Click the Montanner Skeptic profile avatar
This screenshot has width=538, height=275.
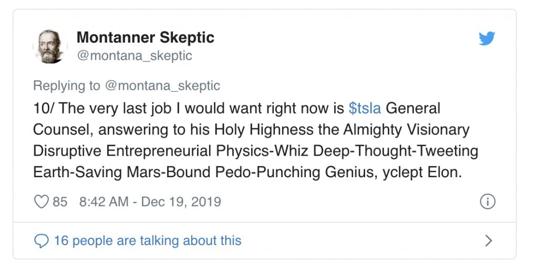coord(50,46)
